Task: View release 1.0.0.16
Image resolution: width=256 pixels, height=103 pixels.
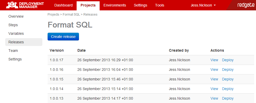Action: pos(214,70)
